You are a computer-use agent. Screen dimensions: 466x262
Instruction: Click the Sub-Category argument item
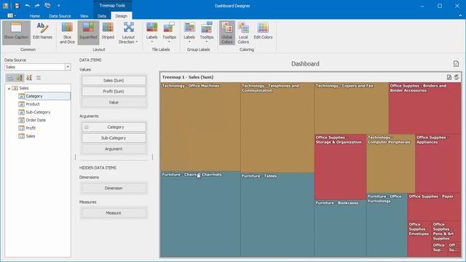[114, 138]
